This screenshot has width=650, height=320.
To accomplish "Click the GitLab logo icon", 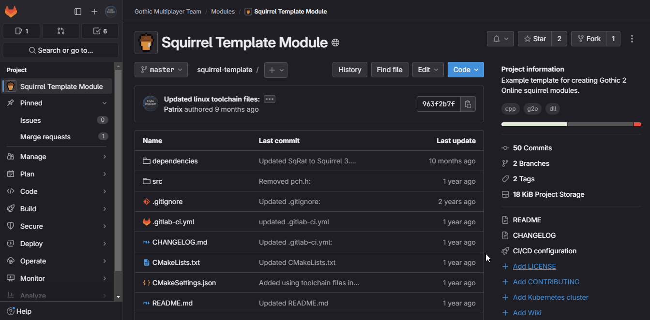I will 11,11.
